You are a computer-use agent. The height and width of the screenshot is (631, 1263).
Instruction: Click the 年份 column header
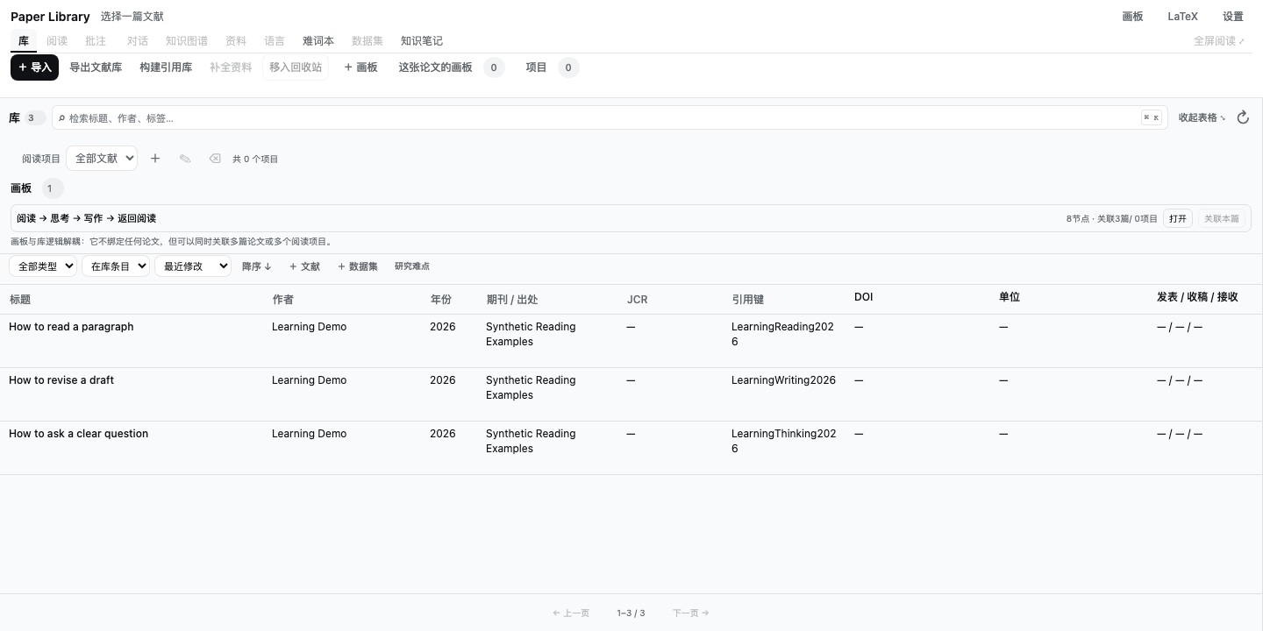pyautogui.click(x=441, y=300)
